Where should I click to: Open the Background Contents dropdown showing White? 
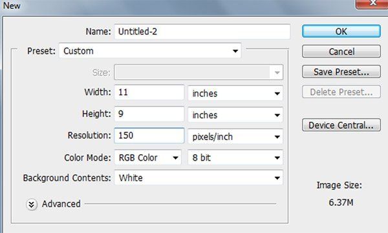click(199, 177)
